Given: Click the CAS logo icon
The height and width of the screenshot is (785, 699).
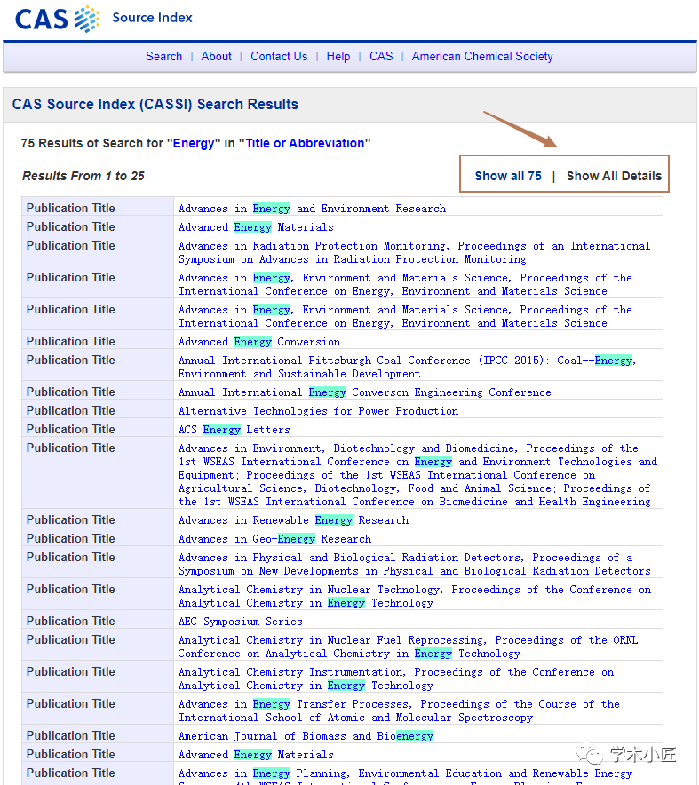Looking at the screenshot, I should [57, 19].
